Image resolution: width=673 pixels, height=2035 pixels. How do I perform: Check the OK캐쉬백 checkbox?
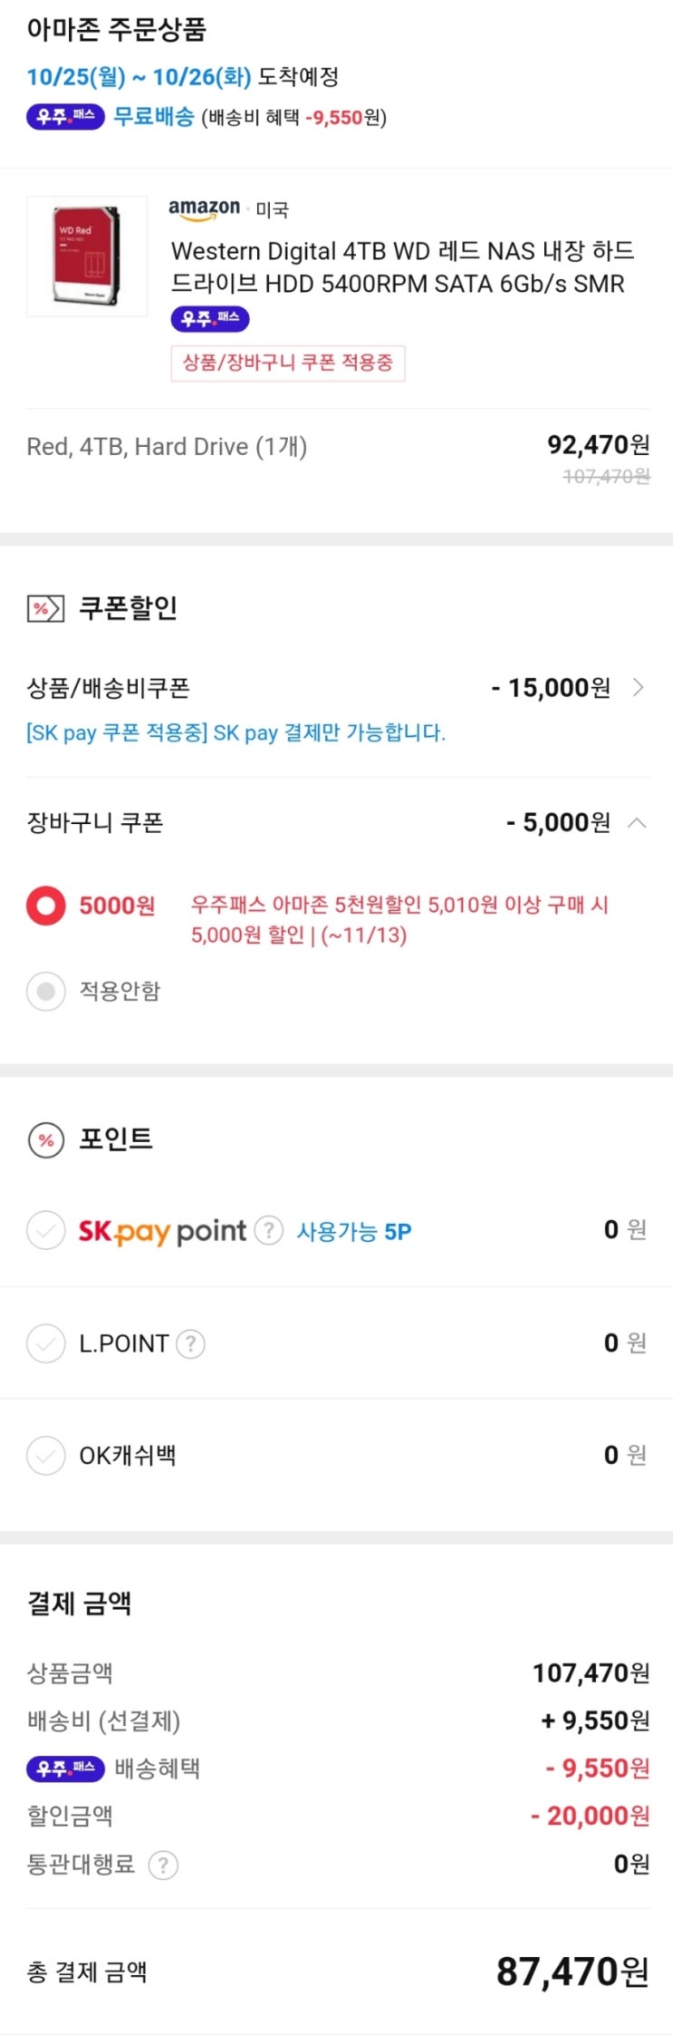[45, 1456]
